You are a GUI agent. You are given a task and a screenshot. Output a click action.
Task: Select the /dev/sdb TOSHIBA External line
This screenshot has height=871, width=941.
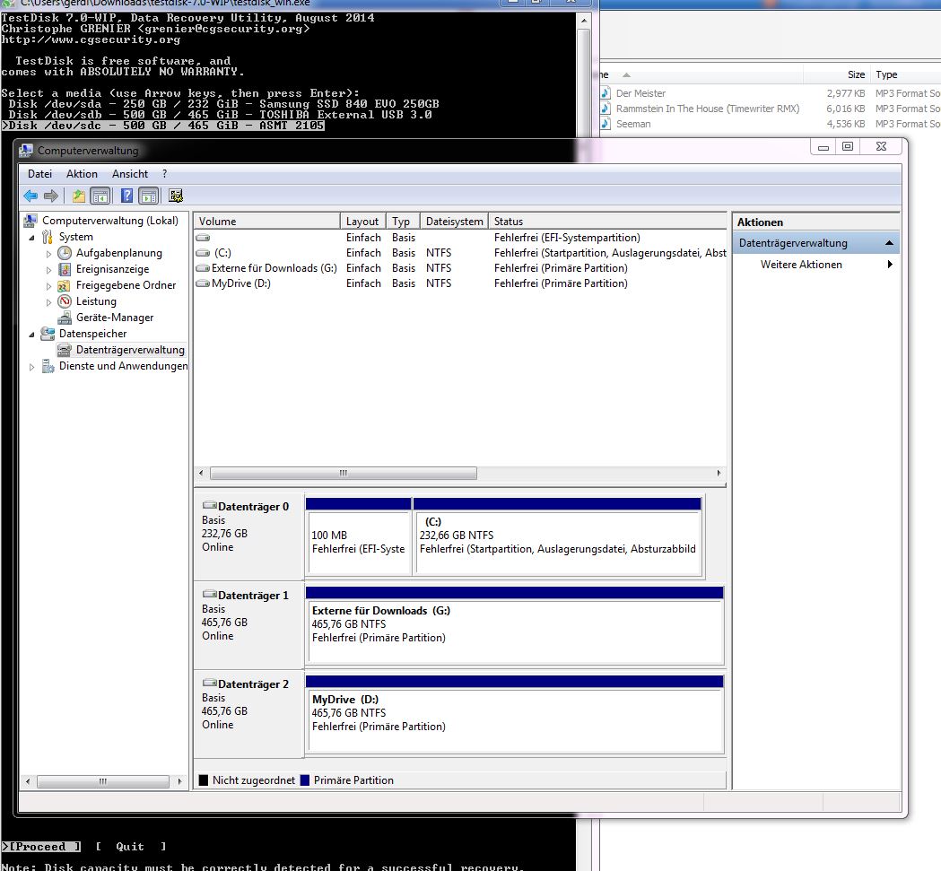click(x=220, y=115)
